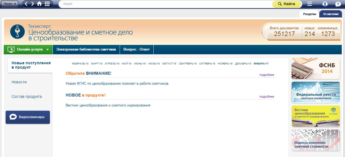Open the Новая ФГИС по ценообразованию article
This screenshot has height=157, width=345.
pyautogui.click(x=117, y=84)
